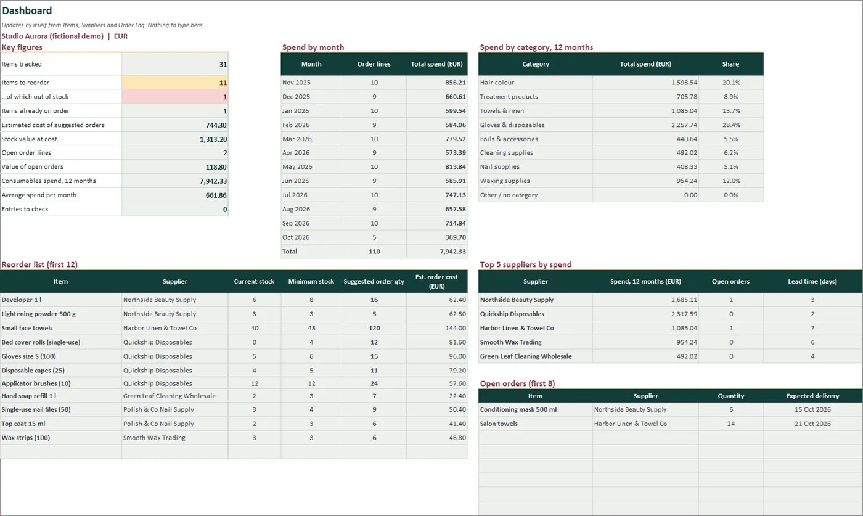
Task: Select Green Leaf Cleaning Wholesale in Hand soap row
Action: (175, 396)
